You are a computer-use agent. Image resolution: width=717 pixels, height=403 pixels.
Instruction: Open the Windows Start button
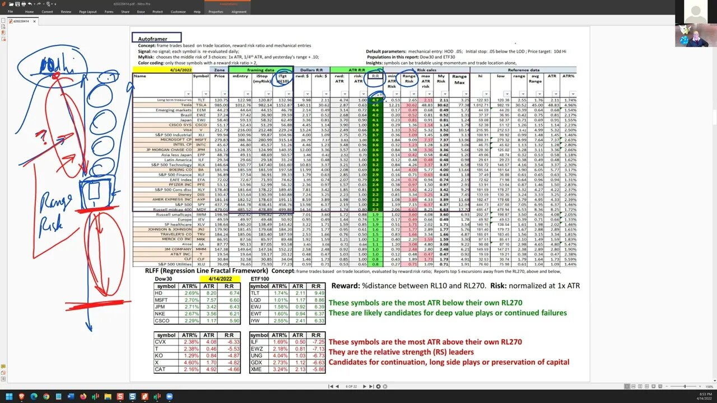click(9, 396)
